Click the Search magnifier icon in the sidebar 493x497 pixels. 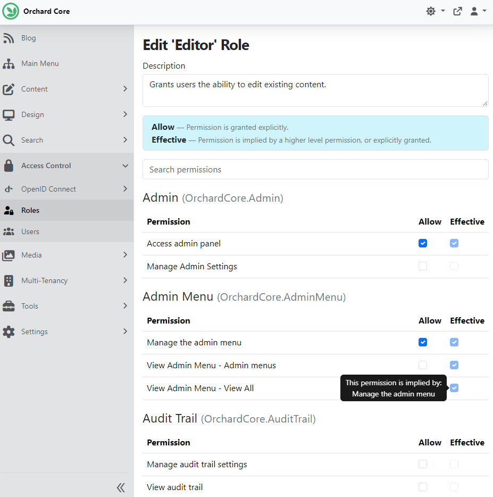(x=9, y=140)
